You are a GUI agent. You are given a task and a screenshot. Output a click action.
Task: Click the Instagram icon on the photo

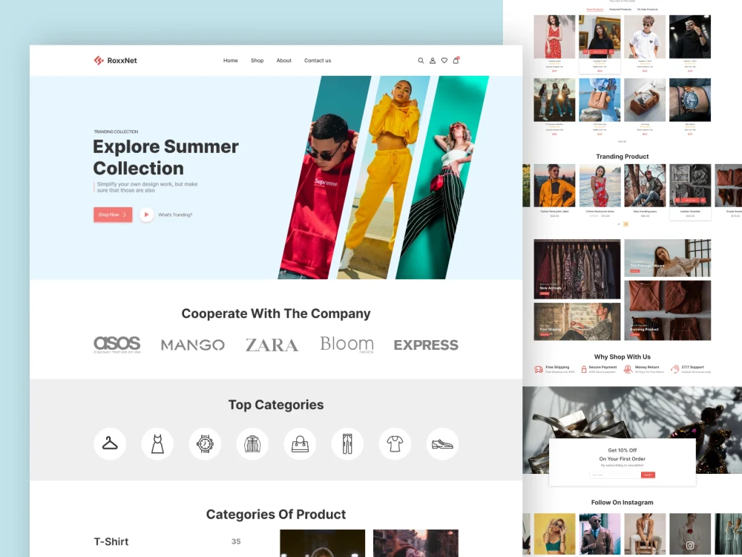690,545
